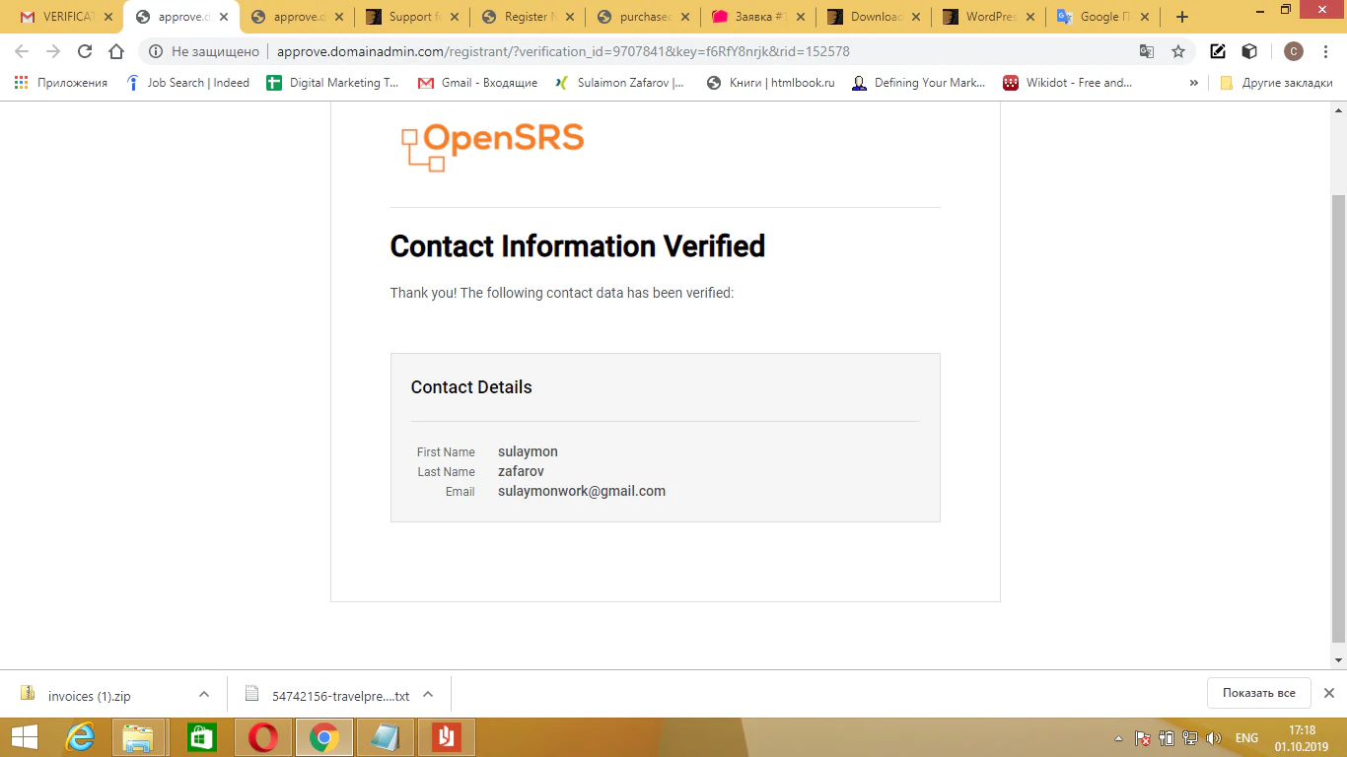Click the volume speaker tray icon
This screenshot has height=757, width=1347.
coord(1214,738)
